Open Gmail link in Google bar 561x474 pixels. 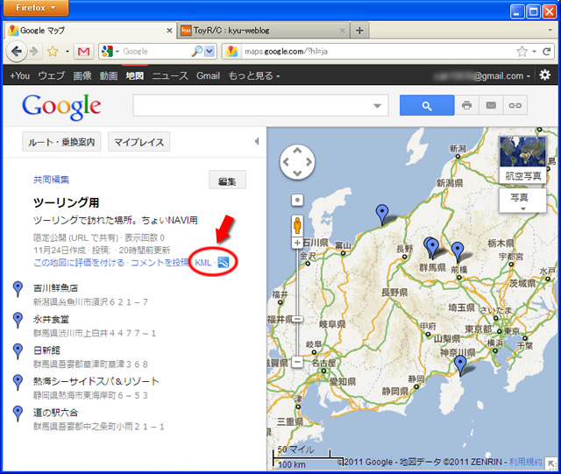click(x=208, y=75)
